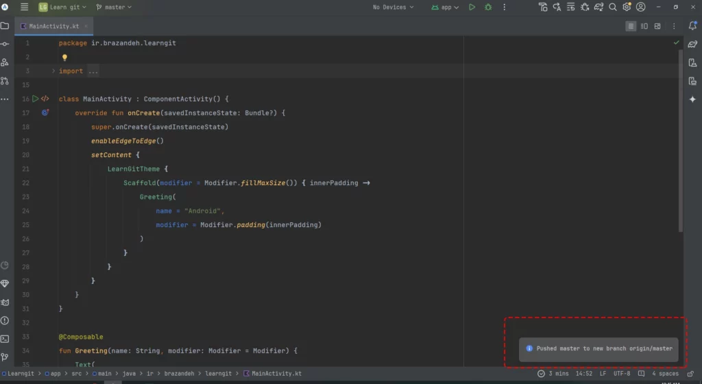Expand the folded import block
Image resolution: width=702 pixels, height=384 pixels.
pyautogui.click(x=53, y=71)
